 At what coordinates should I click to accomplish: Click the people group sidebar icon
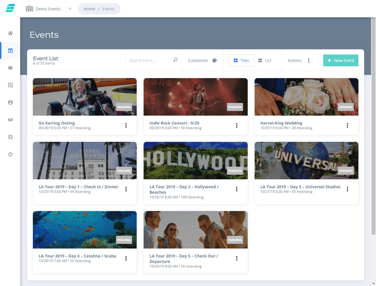pyautogui.click(x=10, y=68)
